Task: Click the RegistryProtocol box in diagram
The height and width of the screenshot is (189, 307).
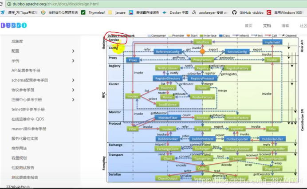Action: [x=202, y=79]
